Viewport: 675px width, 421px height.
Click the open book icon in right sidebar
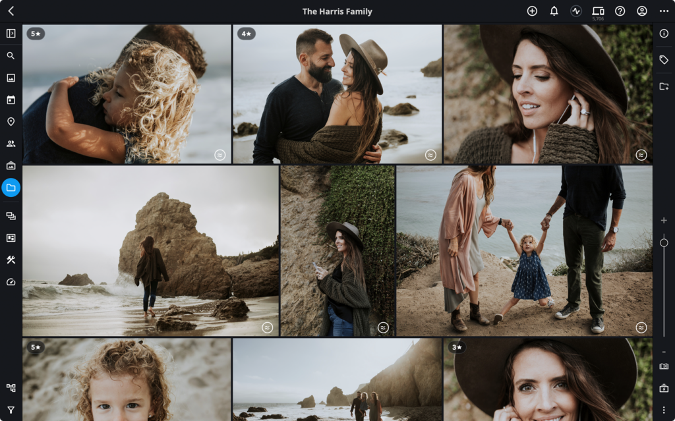click(664, 366)
